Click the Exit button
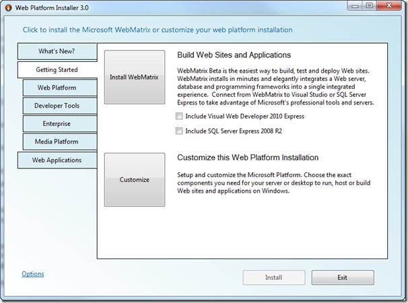408x303 pixels. pos(343,277)
